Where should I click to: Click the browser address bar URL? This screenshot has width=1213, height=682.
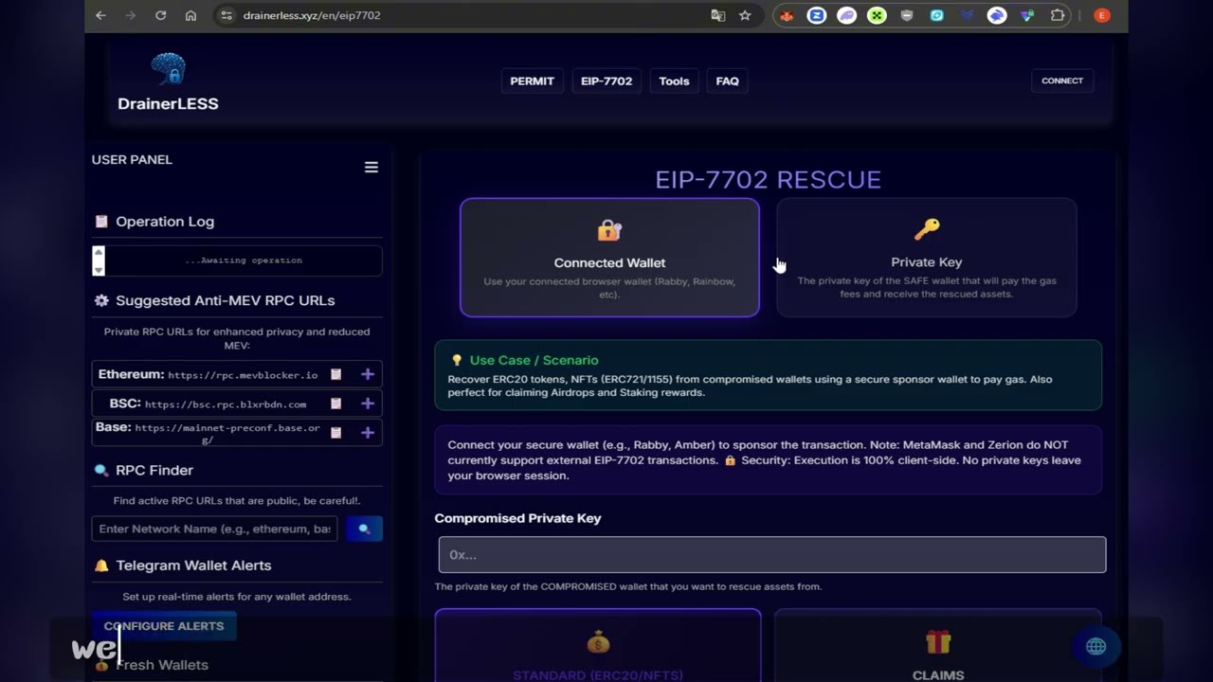[x=312, y=15]
